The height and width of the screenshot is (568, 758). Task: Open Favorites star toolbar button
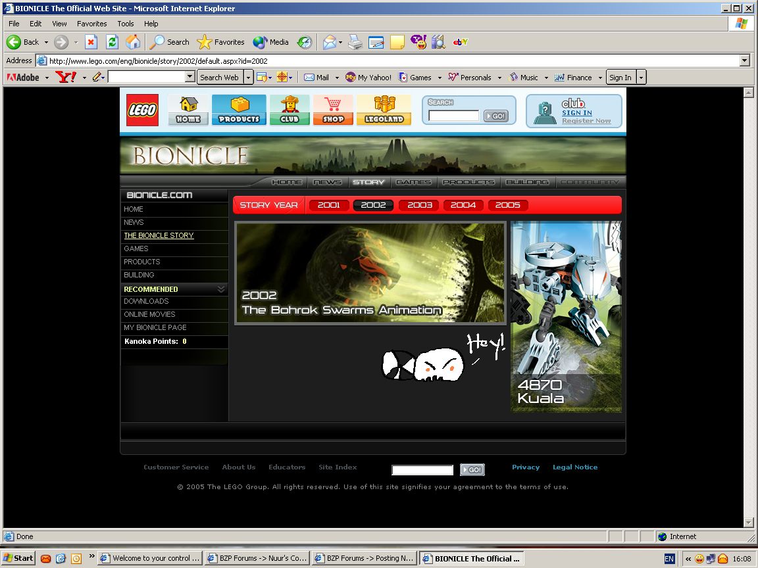220,42
